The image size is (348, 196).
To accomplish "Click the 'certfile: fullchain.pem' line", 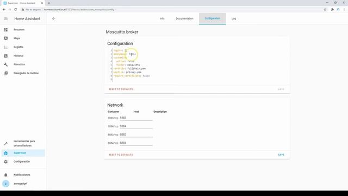I will point(129,69).
